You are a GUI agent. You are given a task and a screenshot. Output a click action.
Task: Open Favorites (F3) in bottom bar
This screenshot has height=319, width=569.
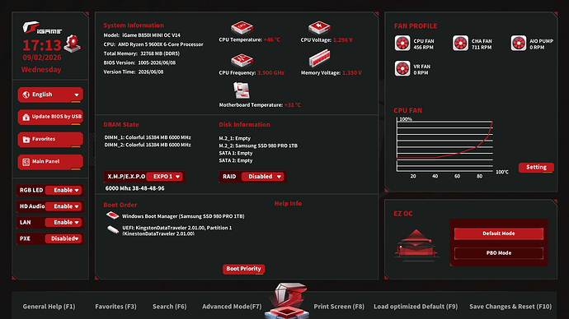click(115, 307)
